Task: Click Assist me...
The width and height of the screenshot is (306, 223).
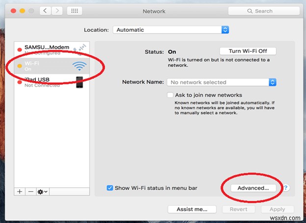Action: (x=192, y=209)
